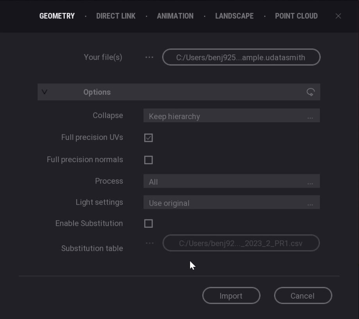Click the browse dots beside Substitution table

point(149,243)
